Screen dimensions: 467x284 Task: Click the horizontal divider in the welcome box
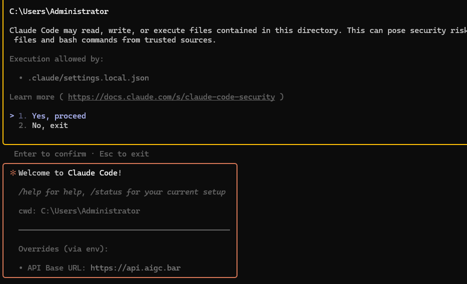click(x=124, y=230)
